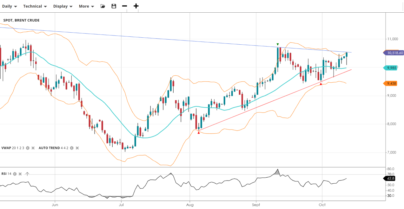Image resolution: width=404 pixels, height=209 pixels.
Task: Open AUTO TREND settings gear
Action: click(x=72, y=148)
